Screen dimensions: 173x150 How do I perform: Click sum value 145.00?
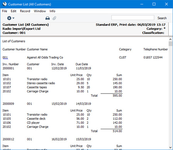point(117,83)
